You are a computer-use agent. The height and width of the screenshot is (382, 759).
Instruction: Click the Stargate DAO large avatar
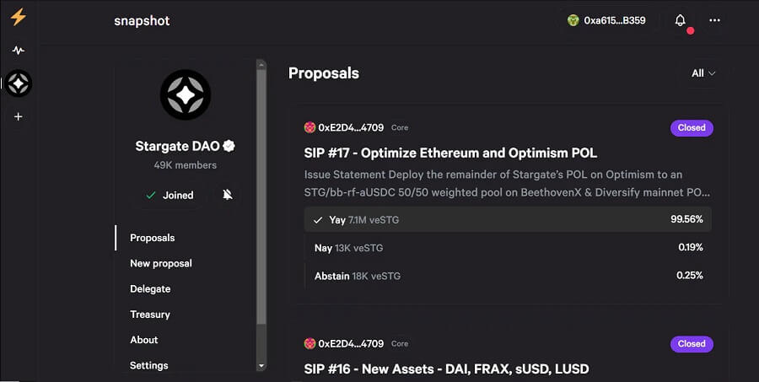coord(186,95)
